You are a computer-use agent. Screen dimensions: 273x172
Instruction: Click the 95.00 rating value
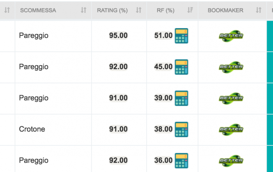[x=118, y=35]
